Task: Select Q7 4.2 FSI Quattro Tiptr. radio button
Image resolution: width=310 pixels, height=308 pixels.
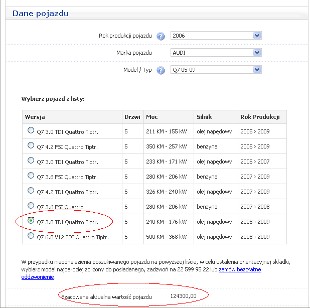Action: click(31, 145)
